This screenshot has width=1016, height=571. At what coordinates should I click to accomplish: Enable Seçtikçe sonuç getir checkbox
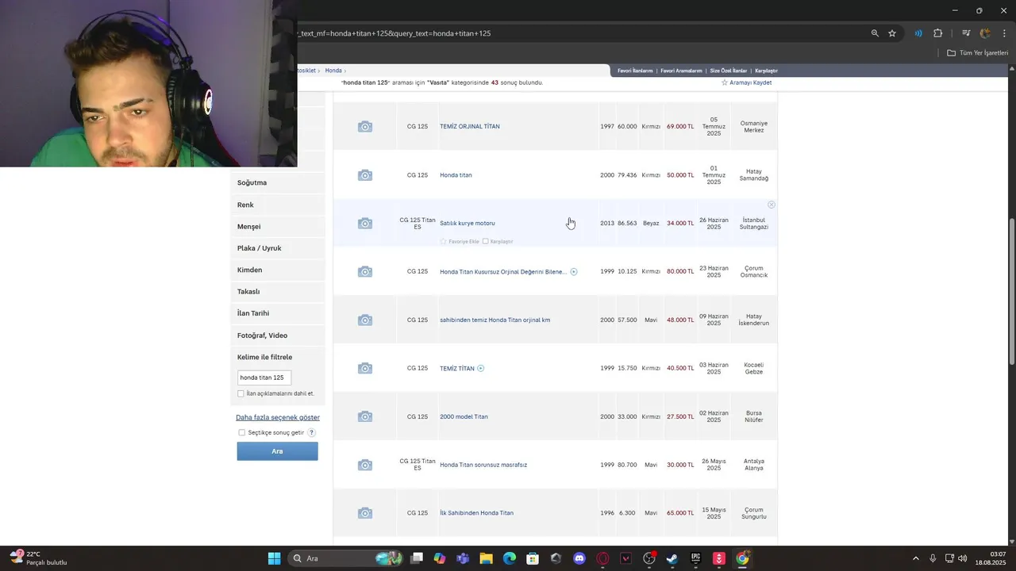click(x=241, y=432)
